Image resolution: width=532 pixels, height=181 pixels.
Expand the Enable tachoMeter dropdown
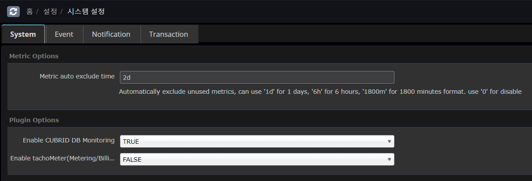(257, 160)
